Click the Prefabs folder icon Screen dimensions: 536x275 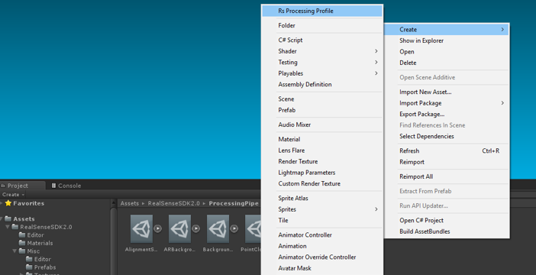[30, 267]
